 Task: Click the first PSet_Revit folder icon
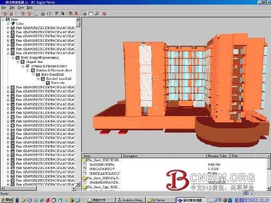pos(85,160)
